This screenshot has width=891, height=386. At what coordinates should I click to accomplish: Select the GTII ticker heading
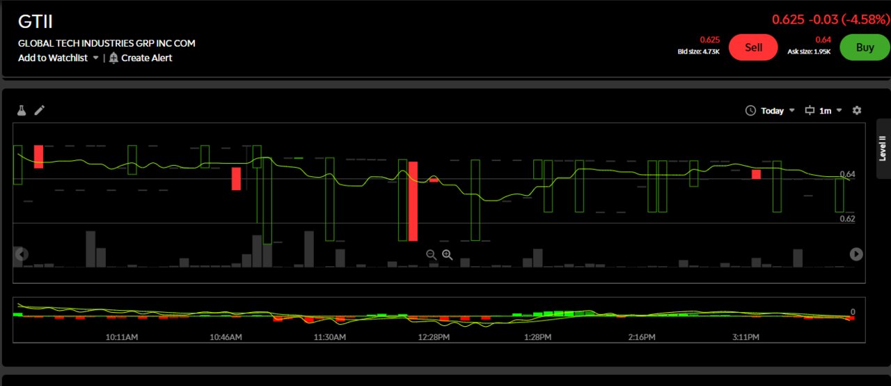(36, 22)
